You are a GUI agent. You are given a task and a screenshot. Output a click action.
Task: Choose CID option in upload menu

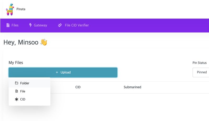[30, 99]
